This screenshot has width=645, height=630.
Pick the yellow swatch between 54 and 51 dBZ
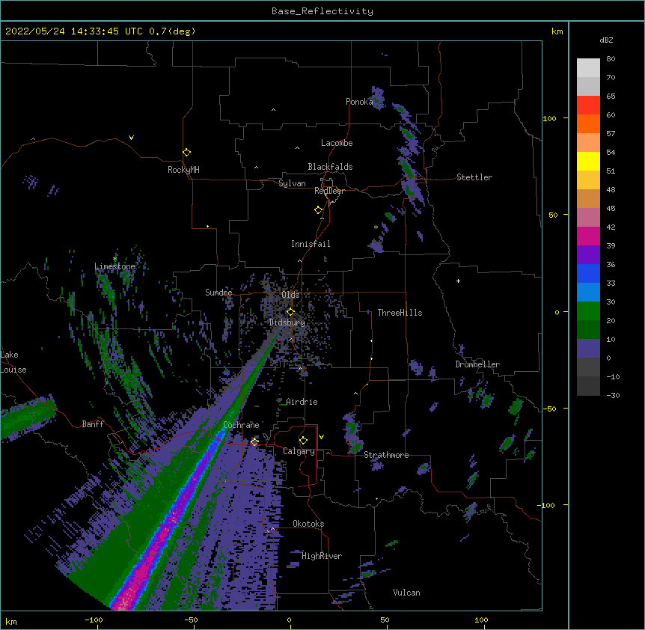tap(588, 161)
